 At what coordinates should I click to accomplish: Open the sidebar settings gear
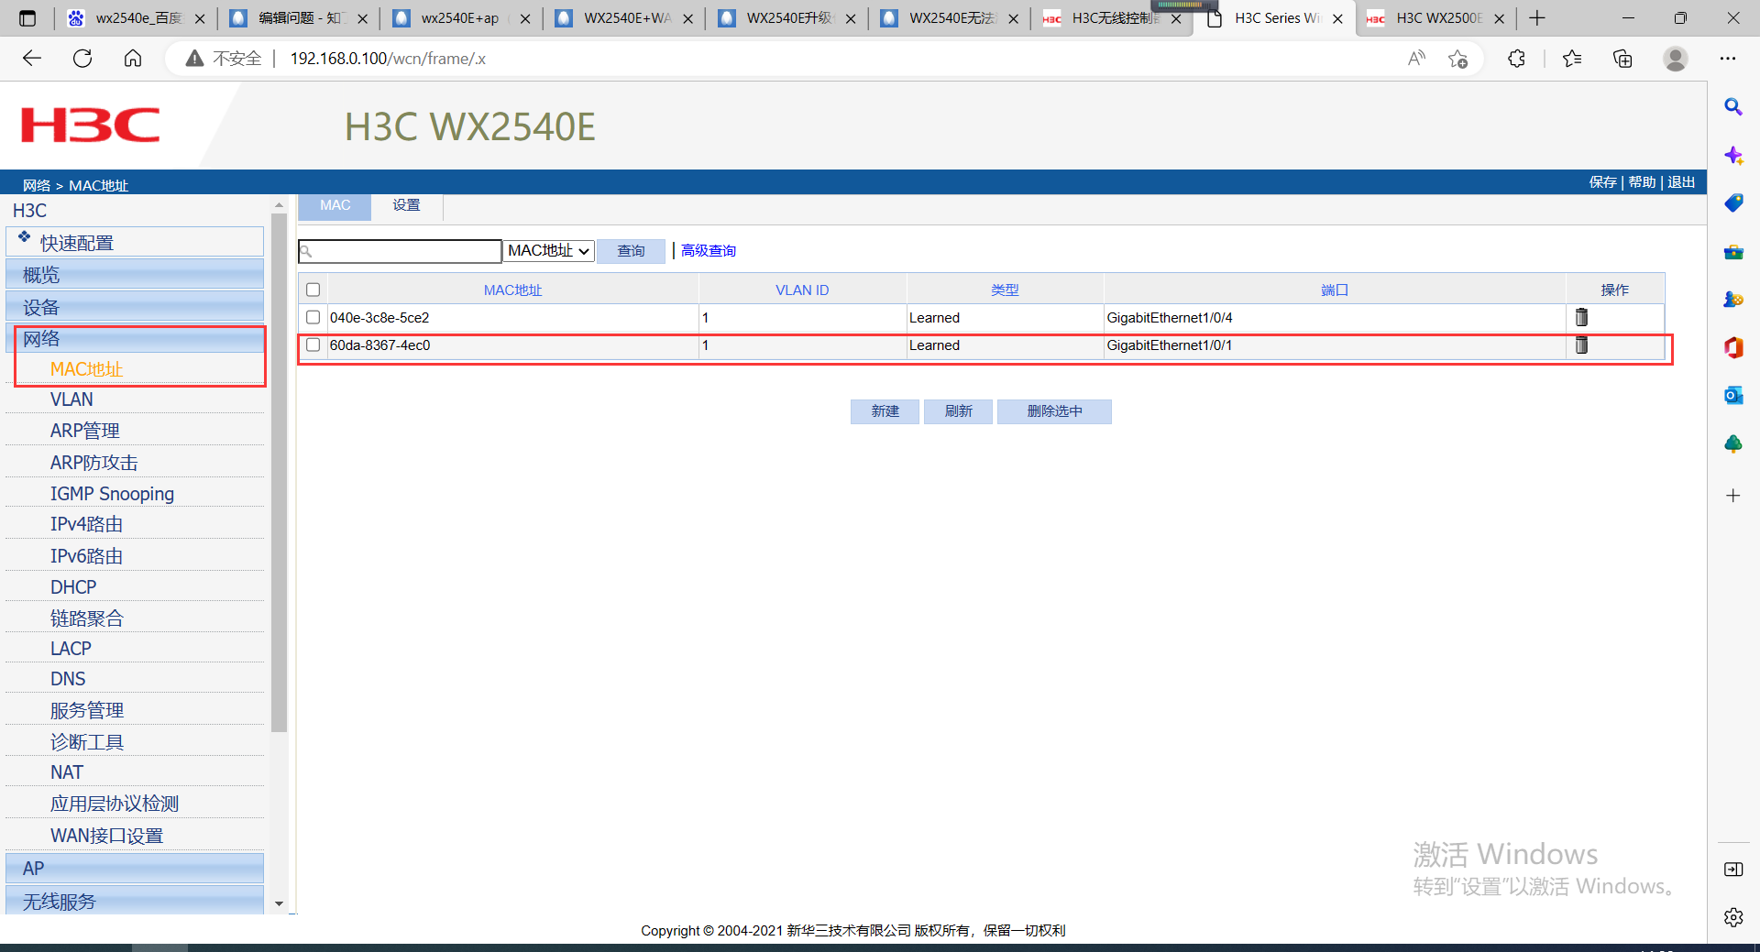coord(1733,917)
